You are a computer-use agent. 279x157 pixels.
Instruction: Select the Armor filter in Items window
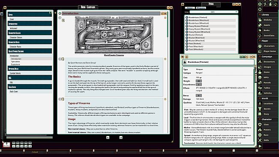(190, 8)
